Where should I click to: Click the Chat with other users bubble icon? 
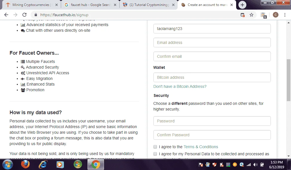coord(23,31)
